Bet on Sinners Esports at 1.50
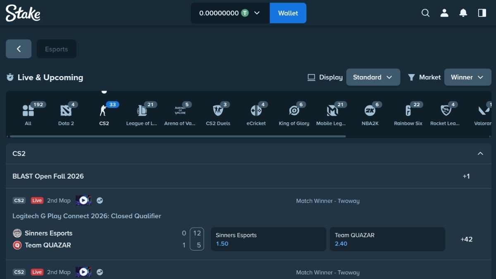This screenshot has width=496, height=279. point(268,239)
